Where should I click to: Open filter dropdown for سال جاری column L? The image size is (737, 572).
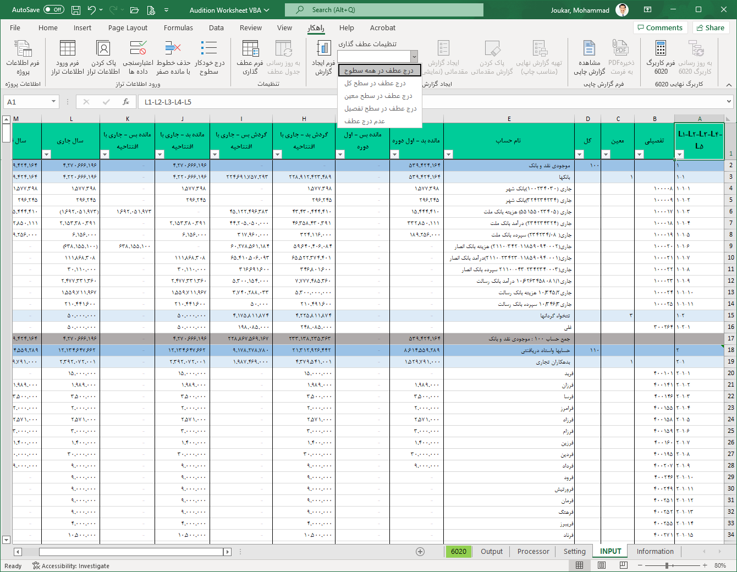[x=47, y=155]
